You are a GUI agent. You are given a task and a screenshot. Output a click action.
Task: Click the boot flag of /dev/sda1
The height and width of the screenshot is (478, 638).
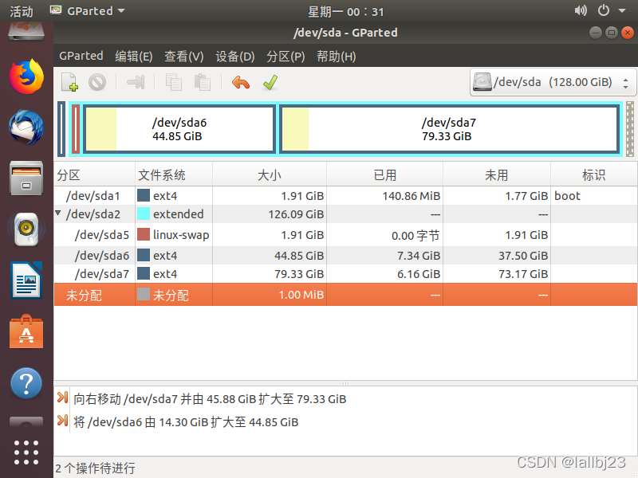click(x=567, y=196)
